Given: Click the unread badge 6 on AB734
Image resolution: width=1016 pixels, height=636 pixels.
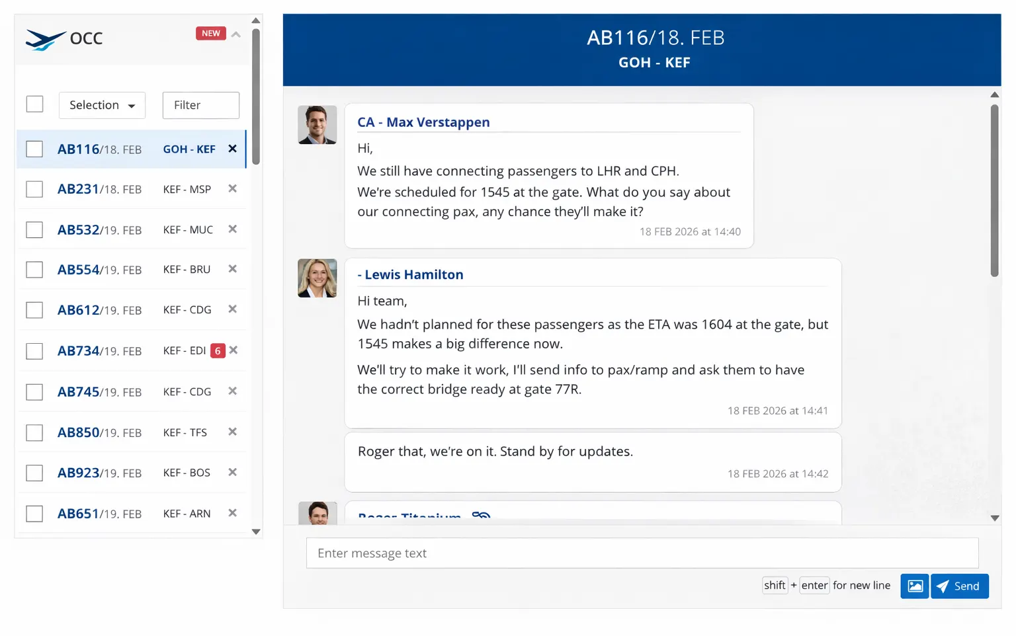Looking at the screenshot, I should [x=218, y=351].
